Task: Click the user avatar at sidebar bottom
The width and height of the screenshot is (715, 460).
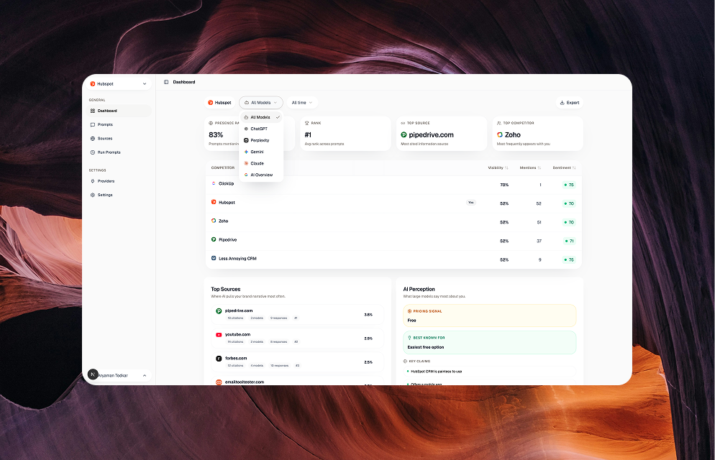Action: click(x=93, y=374)
